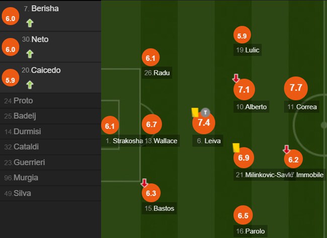The image size is (327, 238).
Task: Choose Durmisi from the substitutes list
Action: tap(50, 132)
